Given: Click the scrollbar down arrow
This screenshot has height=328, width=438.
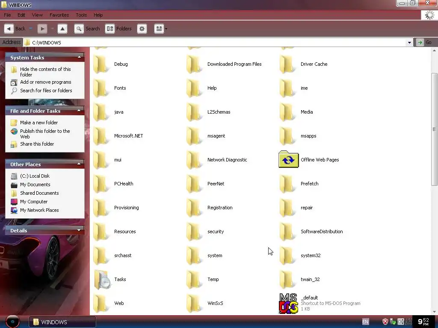Looking at the screenshot, I should tap(434, 312).
